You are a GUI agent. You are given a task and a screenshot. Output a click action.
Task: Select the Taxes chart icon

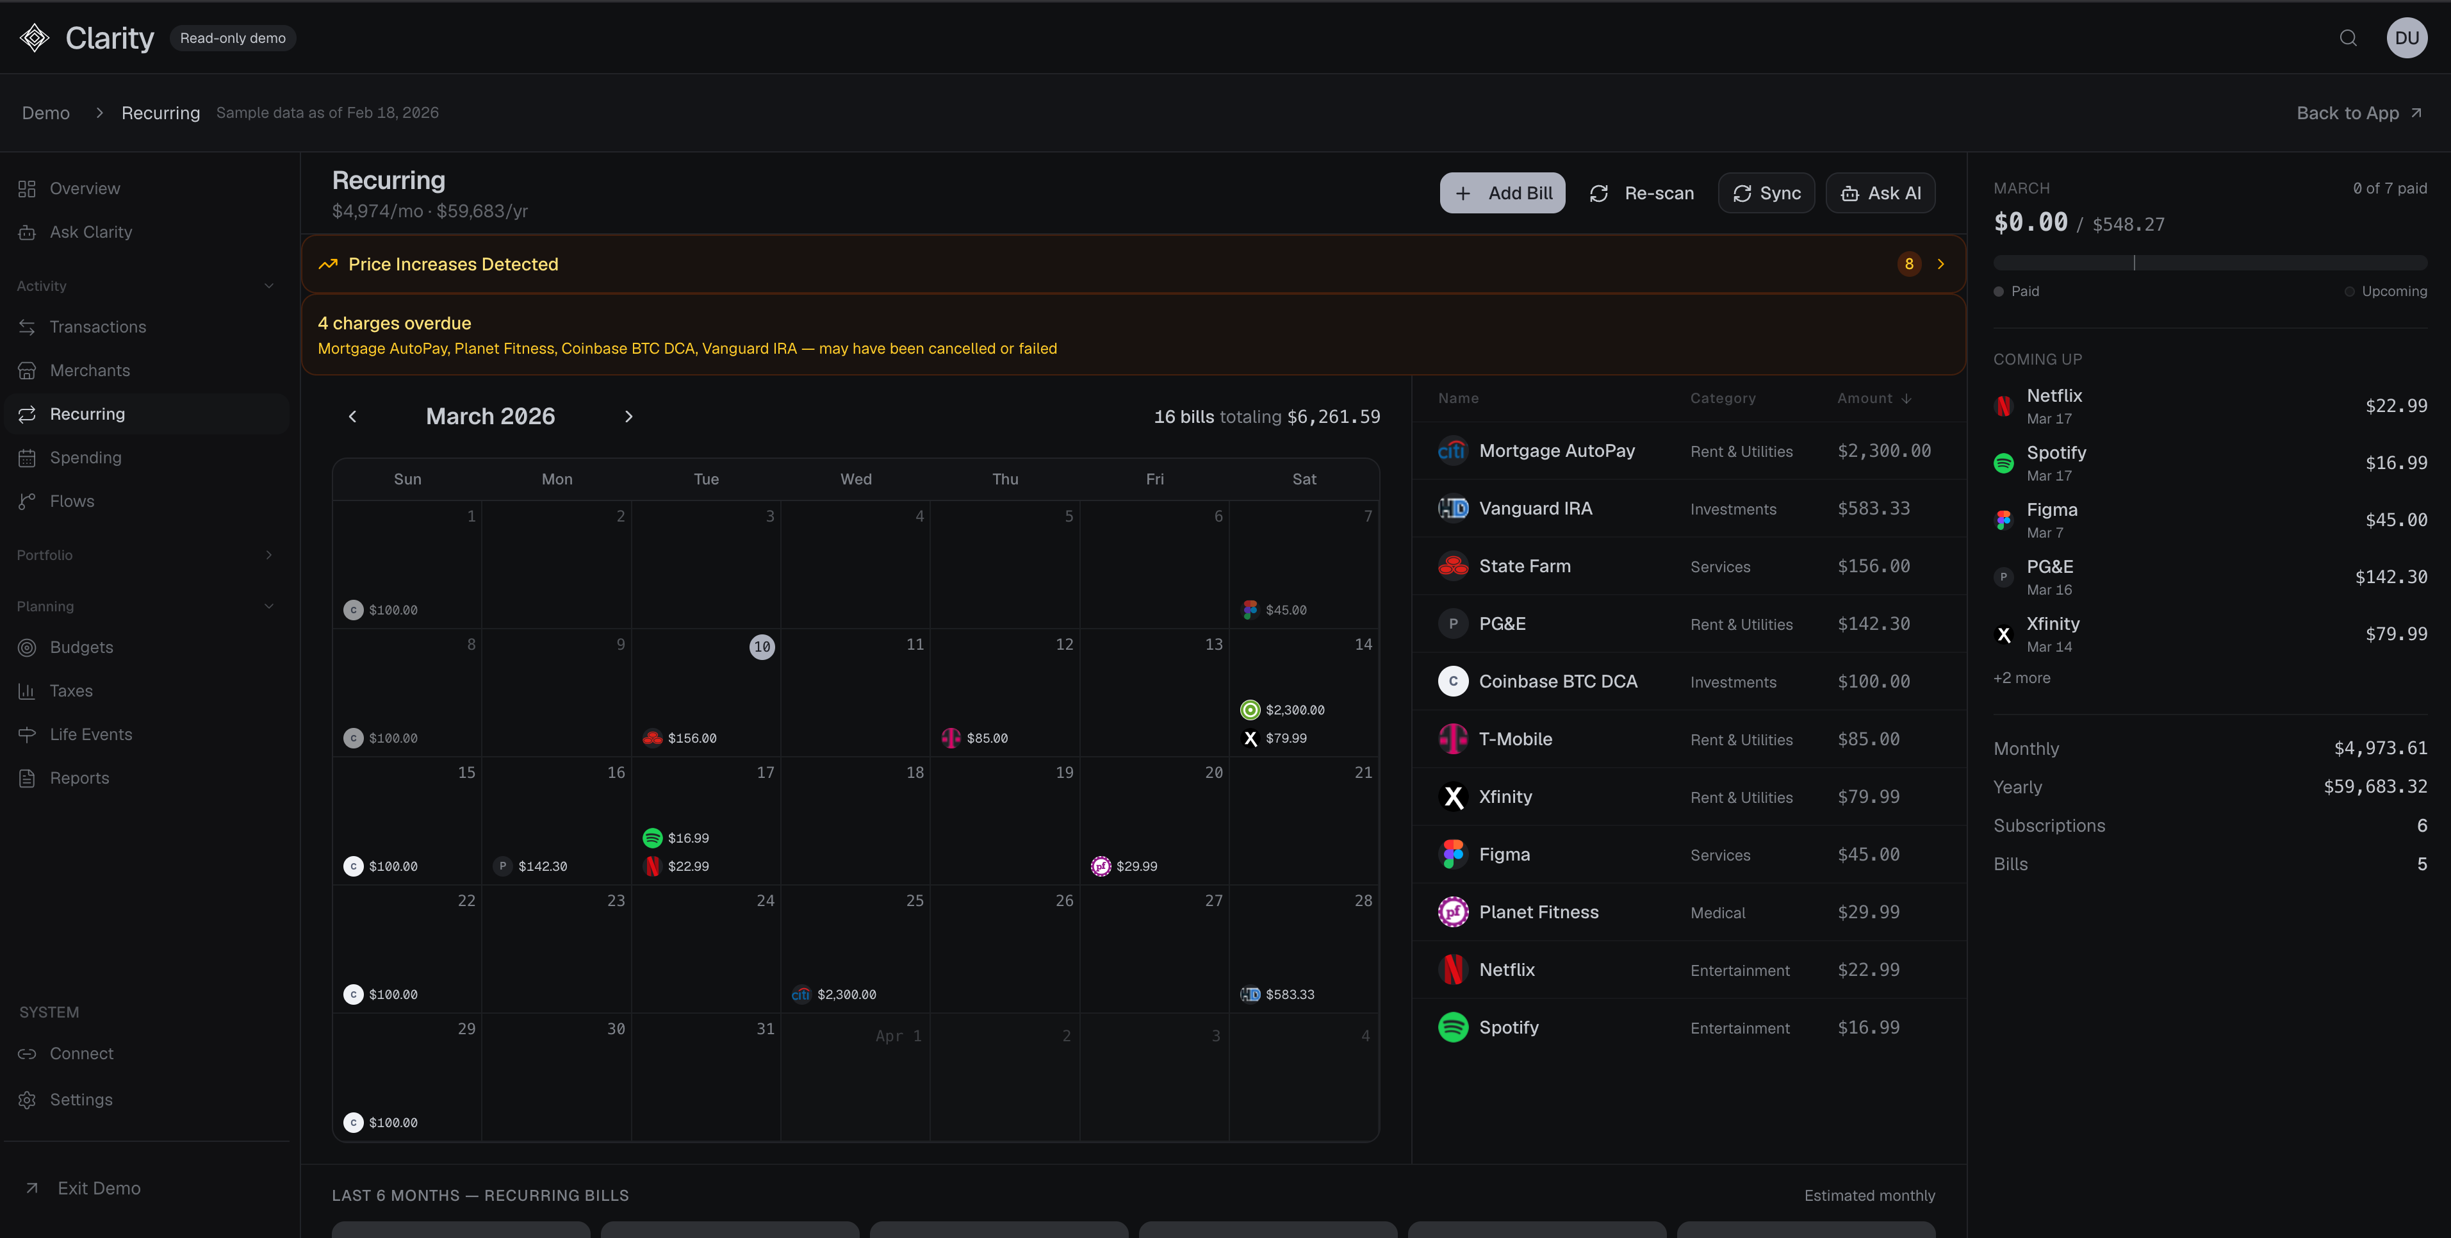point(28,691)
